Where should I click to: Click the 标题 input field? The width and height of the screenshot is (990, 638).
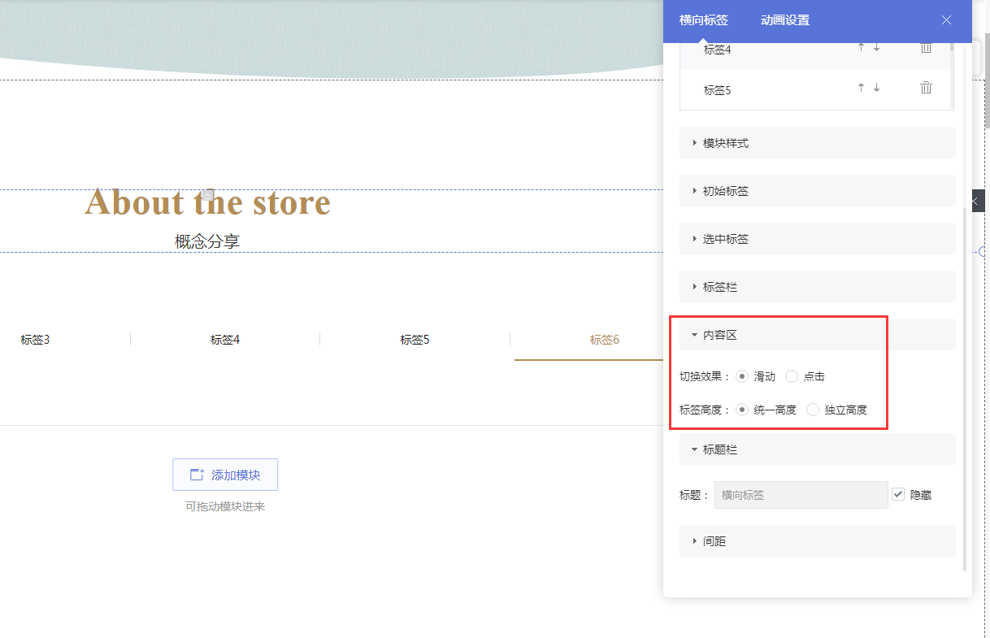point(801,495)
